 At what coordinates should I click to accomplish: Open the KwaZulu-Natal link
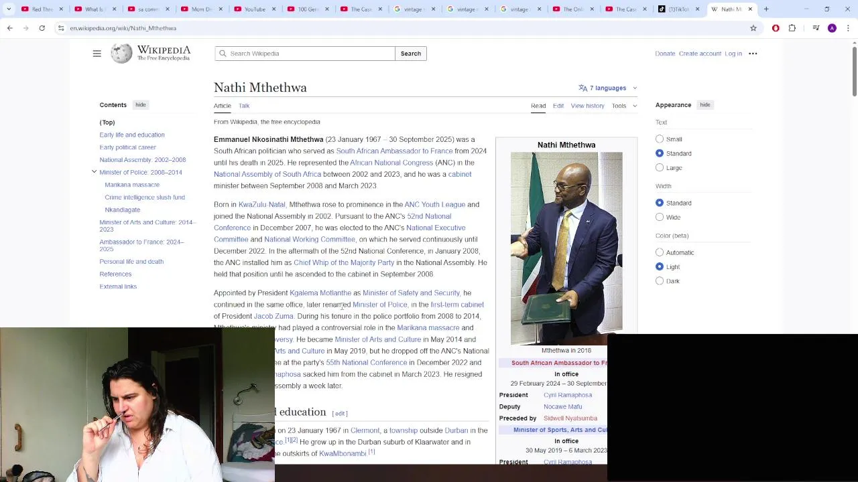[x=261, y=205]
